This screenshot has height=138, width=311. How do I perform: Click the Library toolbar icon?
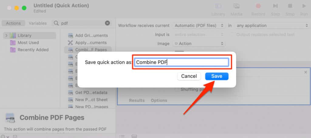[x=218, y=6]
